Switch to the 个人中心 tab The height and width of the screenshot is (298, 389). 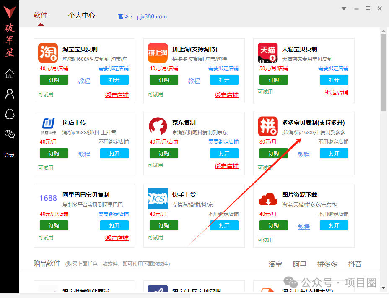(81, 15)
